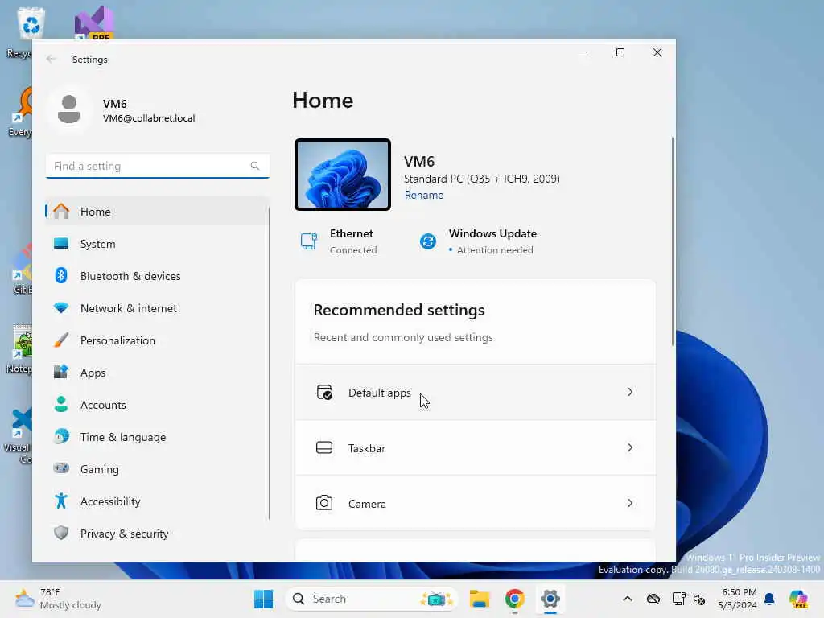Go to Personalization settings
The height and width of the screenshot is (618, 824).
click(157, 340)
